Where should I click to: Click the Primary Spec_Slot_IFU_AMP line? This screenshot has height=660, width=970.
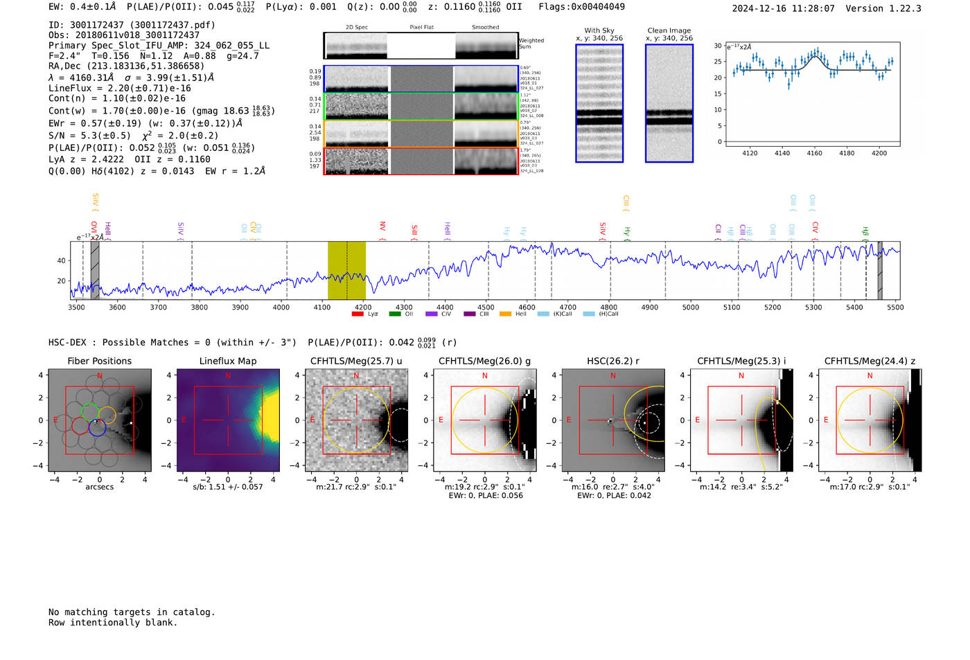point(159,46)
